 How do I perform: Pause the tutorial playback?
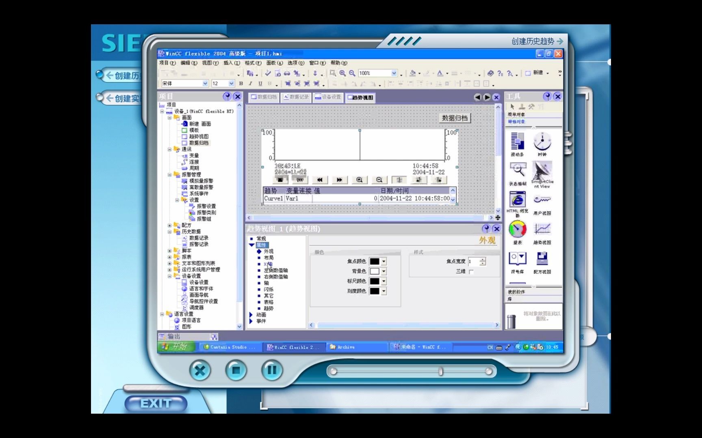pos(272,370)
